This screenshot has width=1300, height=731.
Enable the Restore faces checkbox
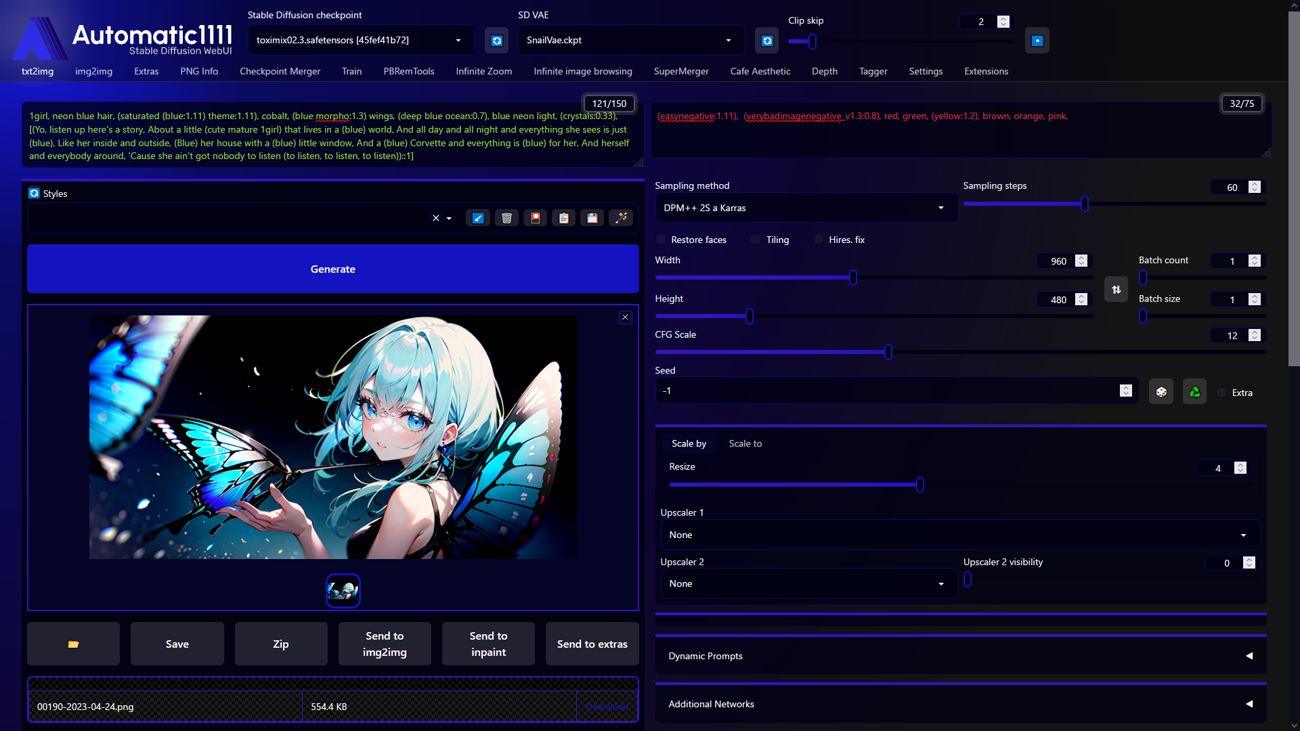(662, 240)
